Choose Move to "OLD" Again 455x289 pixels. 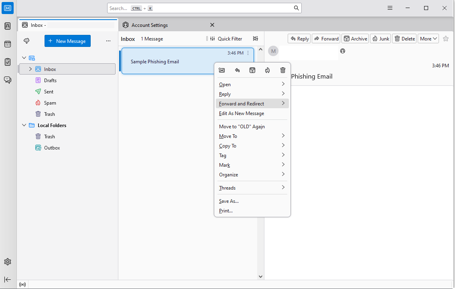click(x=252, y=126)
